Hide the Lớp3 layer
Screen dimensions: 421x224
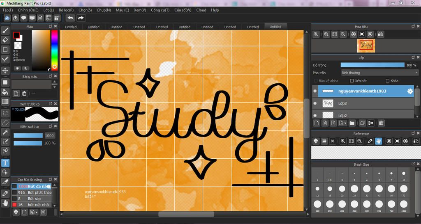pos(315,103)
